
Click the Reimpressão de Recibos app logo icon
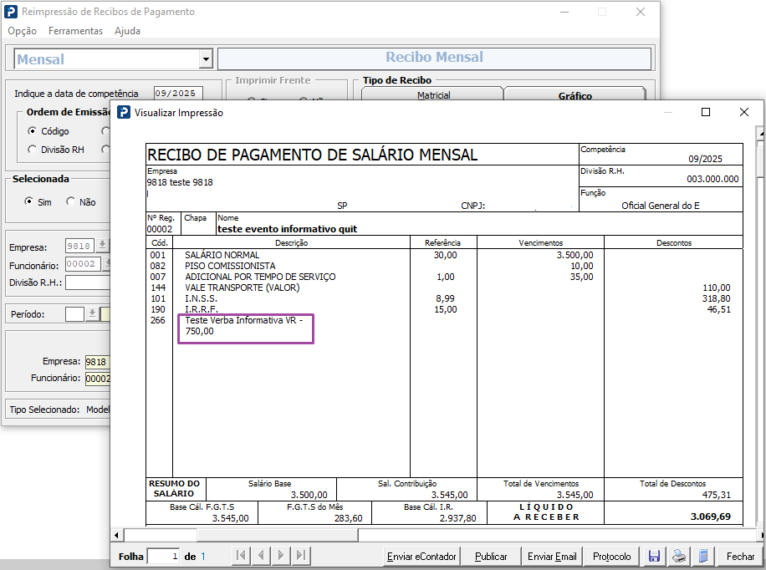11,11
